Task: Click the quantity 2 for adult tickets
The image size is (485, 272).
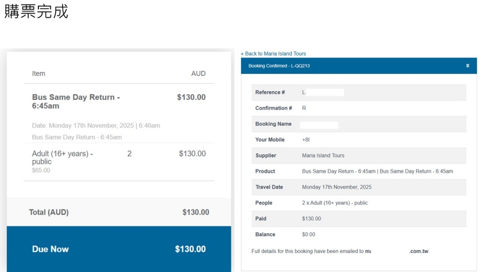Action: (129, 154)
